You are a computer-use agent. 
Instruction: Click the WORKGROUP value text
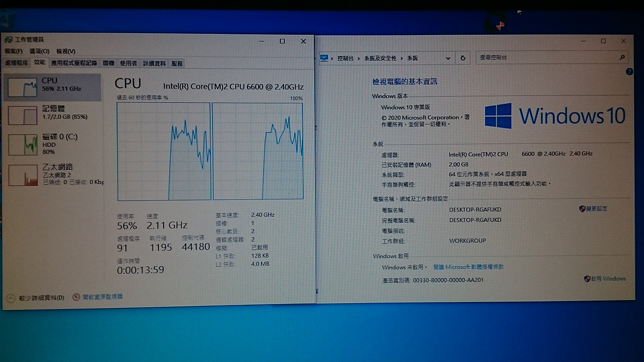467,241
